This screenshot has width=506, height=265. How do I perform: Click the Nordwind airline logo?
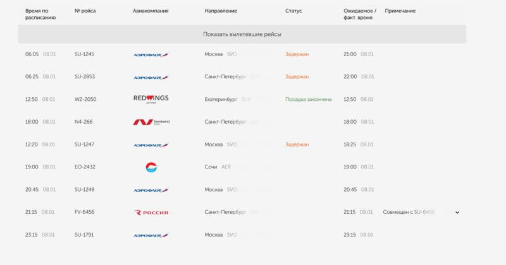(151, 122)
